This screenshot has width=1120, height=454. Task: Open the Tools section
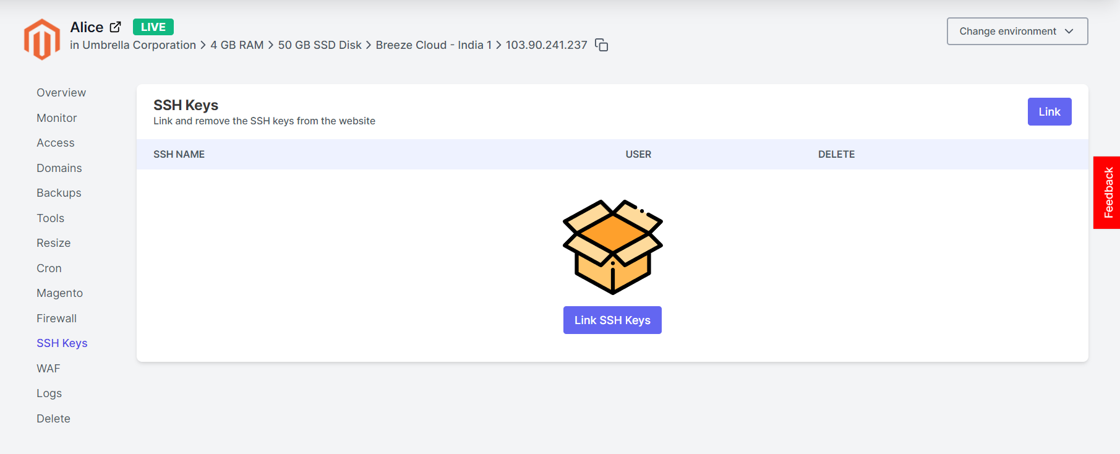(51, 218)
